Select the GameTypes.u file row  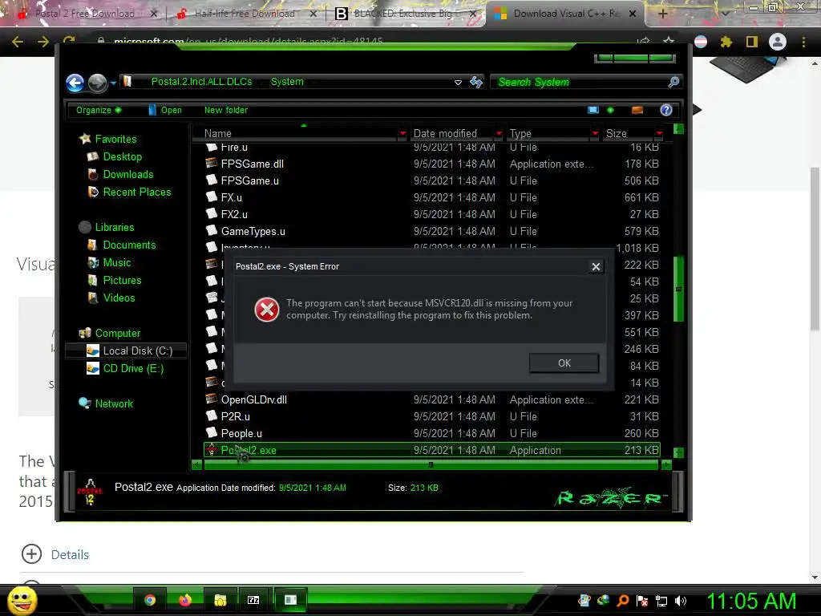tap(432, 231)
